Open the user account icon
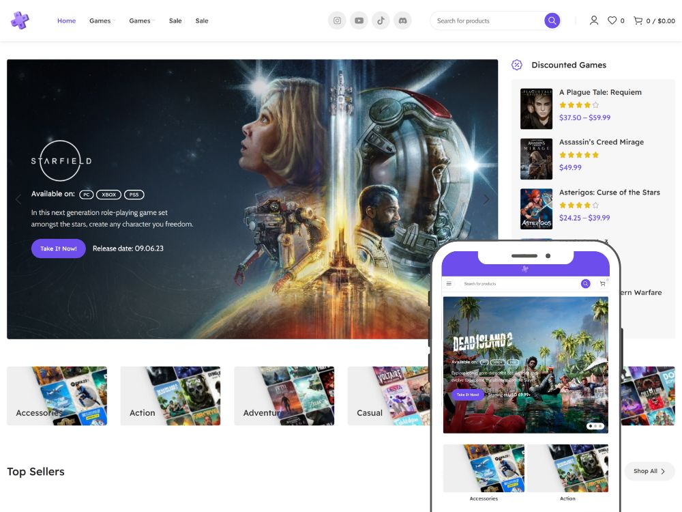Image resolution: width=682 pixels, height=512 pixels. [x=593, y=20]
